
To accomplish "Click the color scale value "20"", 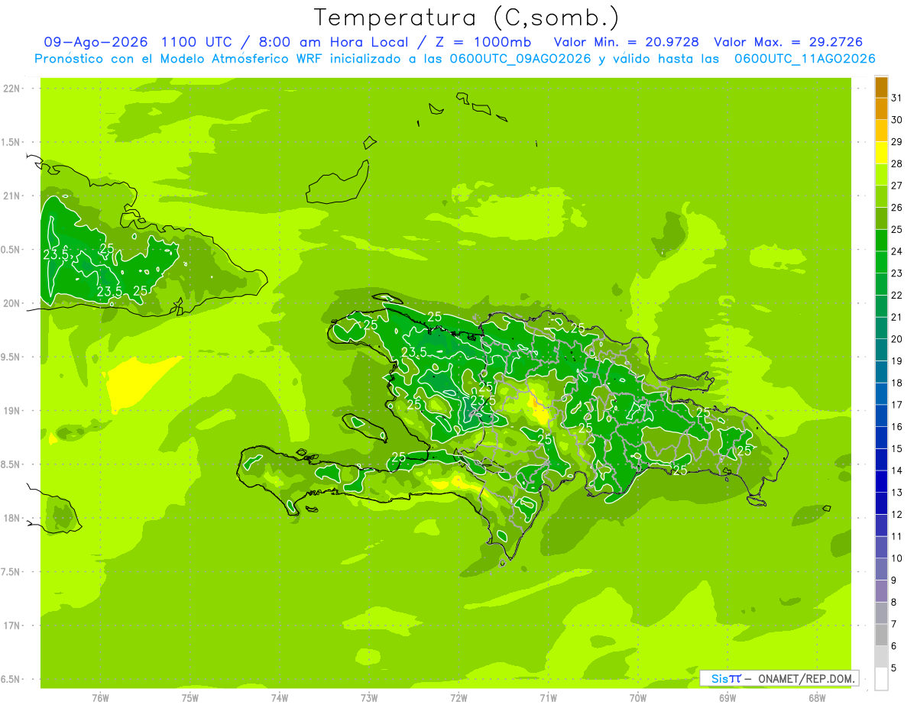I will click(897, 339).
